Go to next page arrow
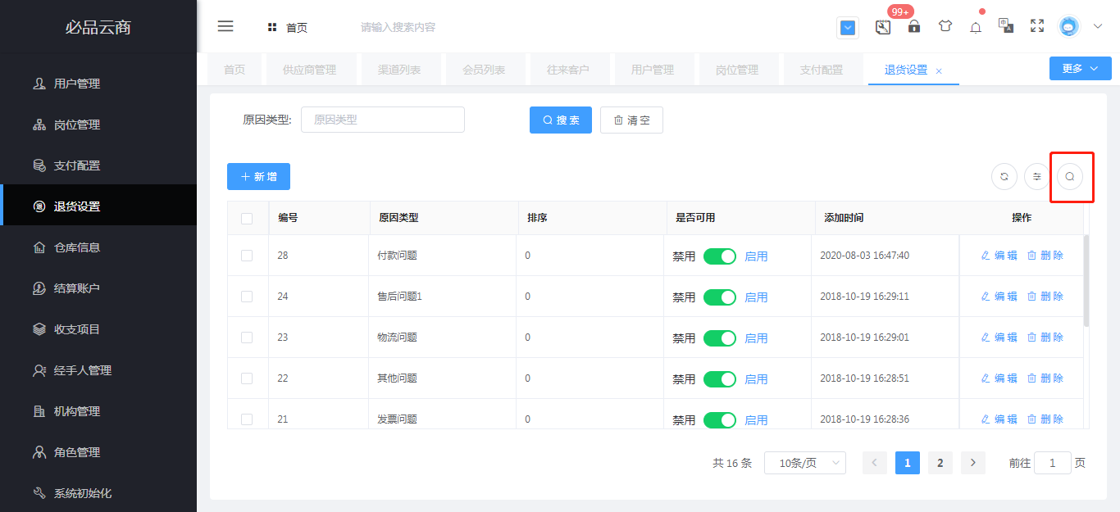Image resolution: width=1120 pixels, height=512 pixels. tap(973, 463)
